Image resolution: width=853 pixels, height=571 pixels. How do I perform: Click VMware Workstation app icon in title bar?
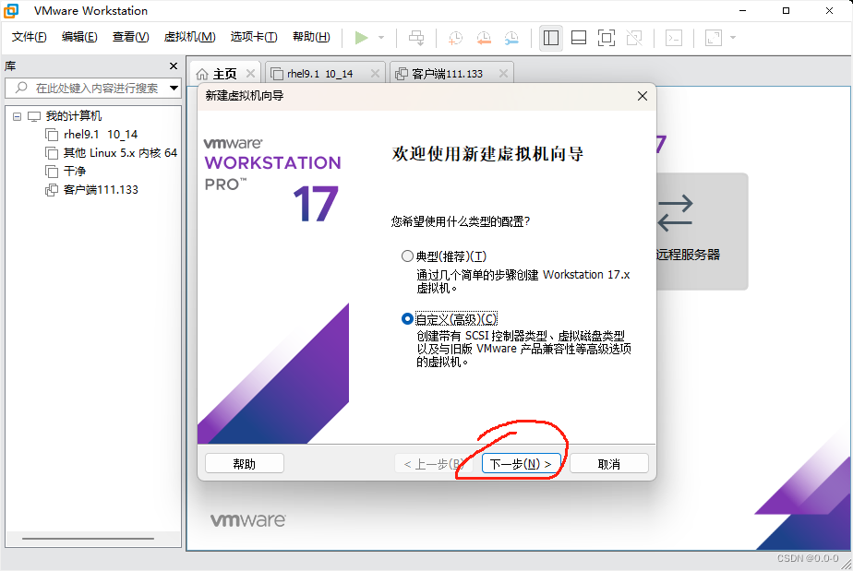[x=11, y=10]
